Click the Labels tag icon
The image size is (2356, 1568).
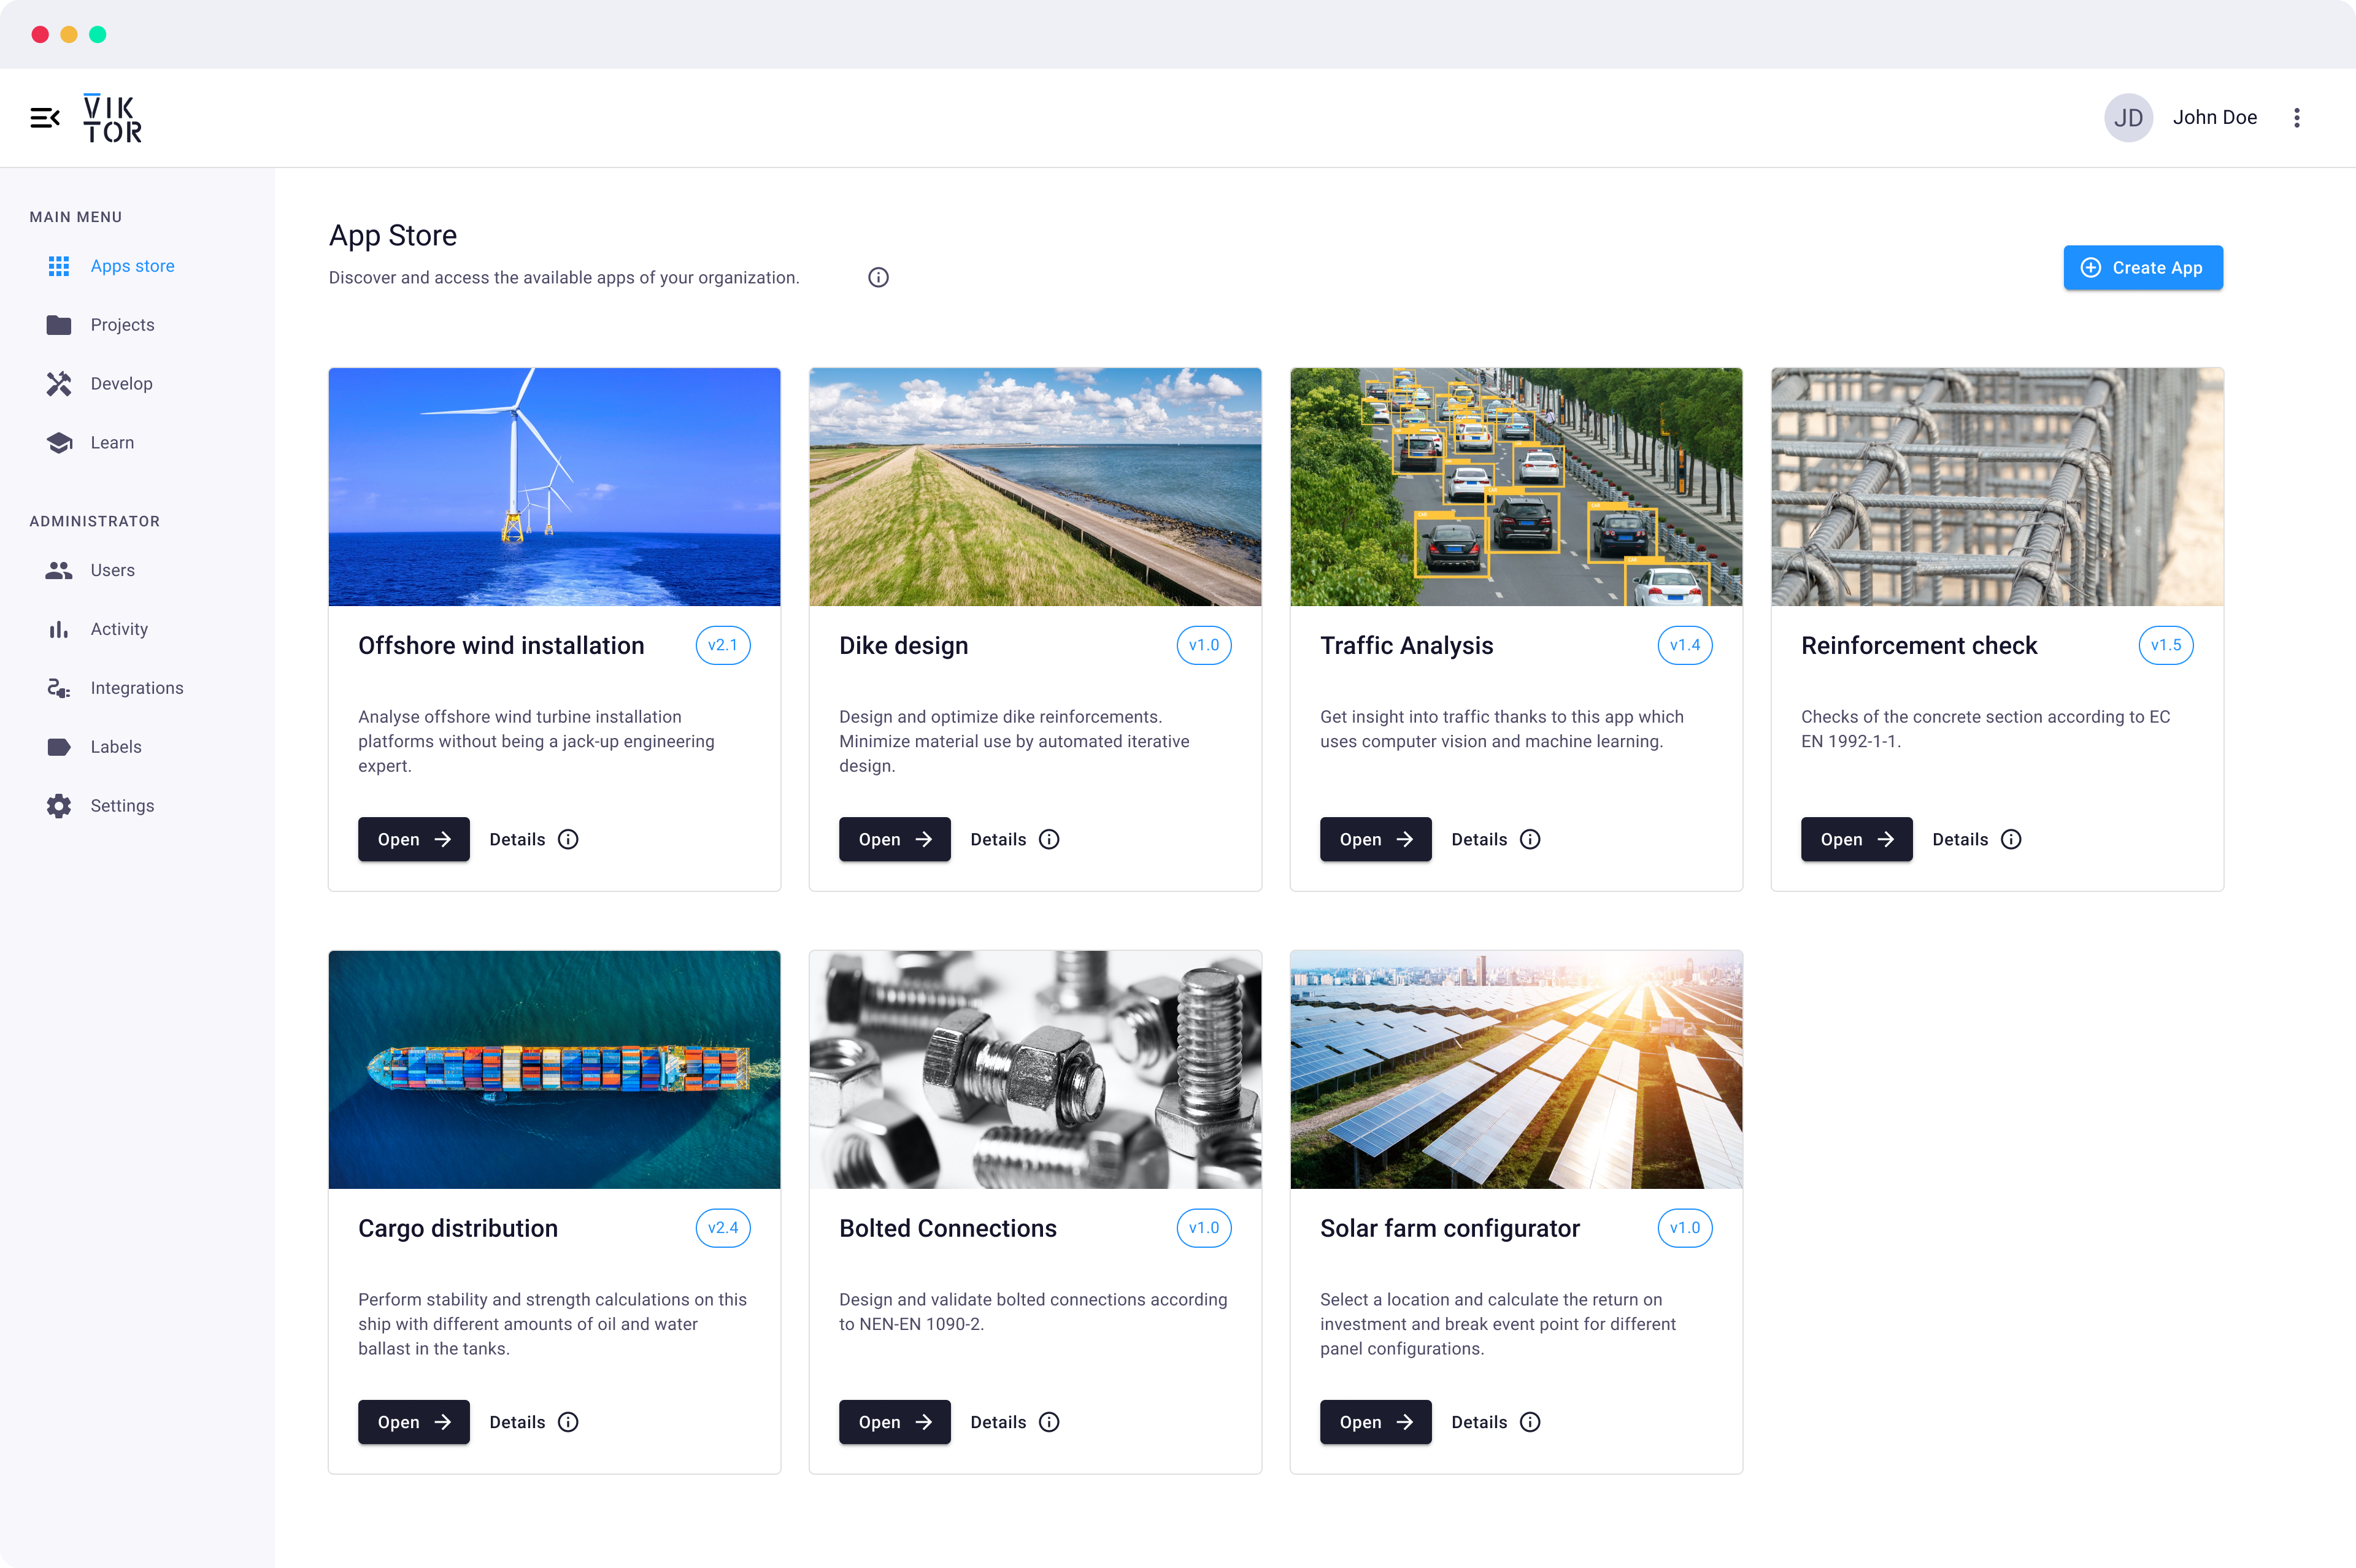click(59, 747)
